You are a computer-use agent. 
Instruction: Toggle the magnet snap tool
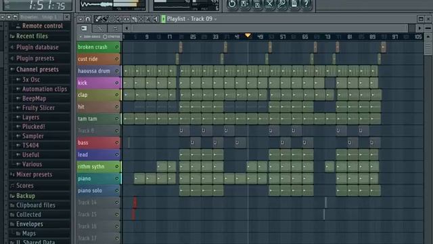coord(88,19)
